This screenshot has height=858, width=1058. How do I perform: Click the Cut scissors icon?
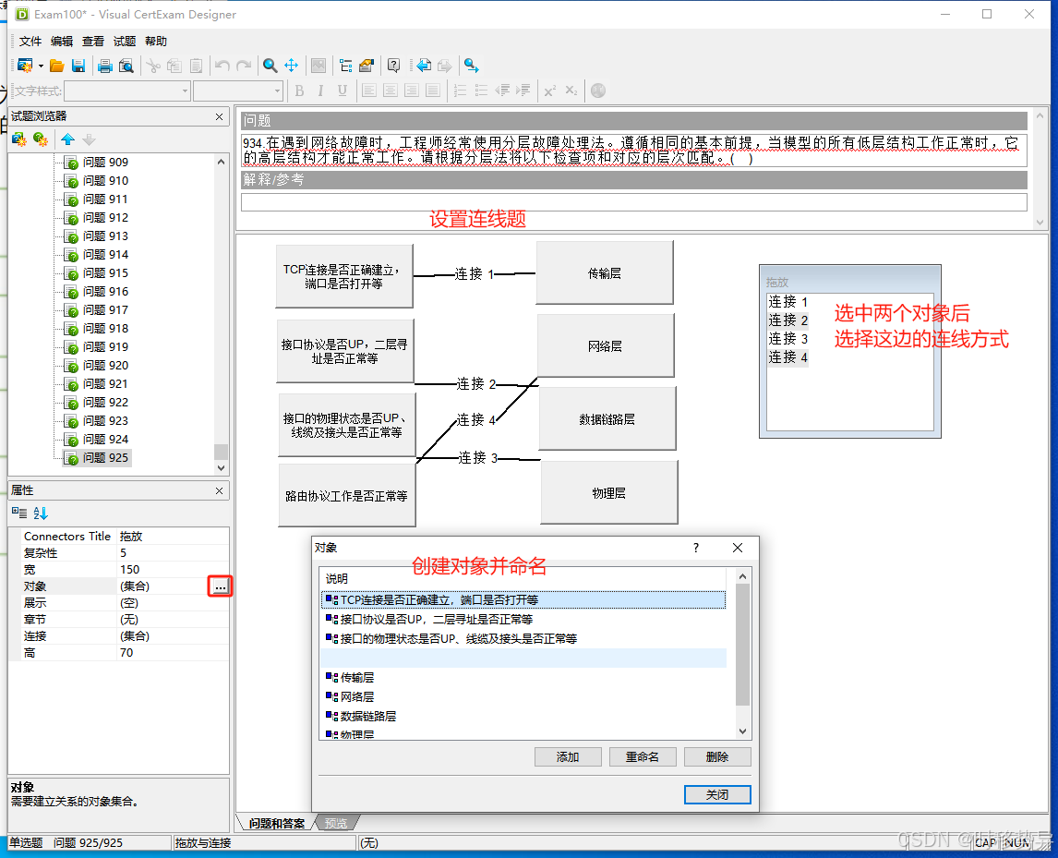pyautogui.click(x=153, y=66)
